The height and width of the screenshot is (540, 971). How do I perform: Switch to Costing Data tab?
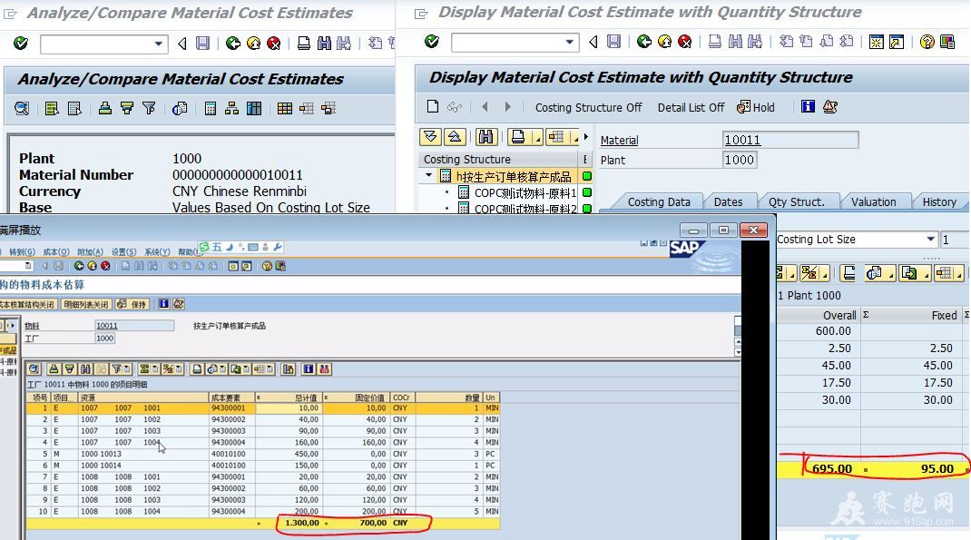click(x=658, y=201)
